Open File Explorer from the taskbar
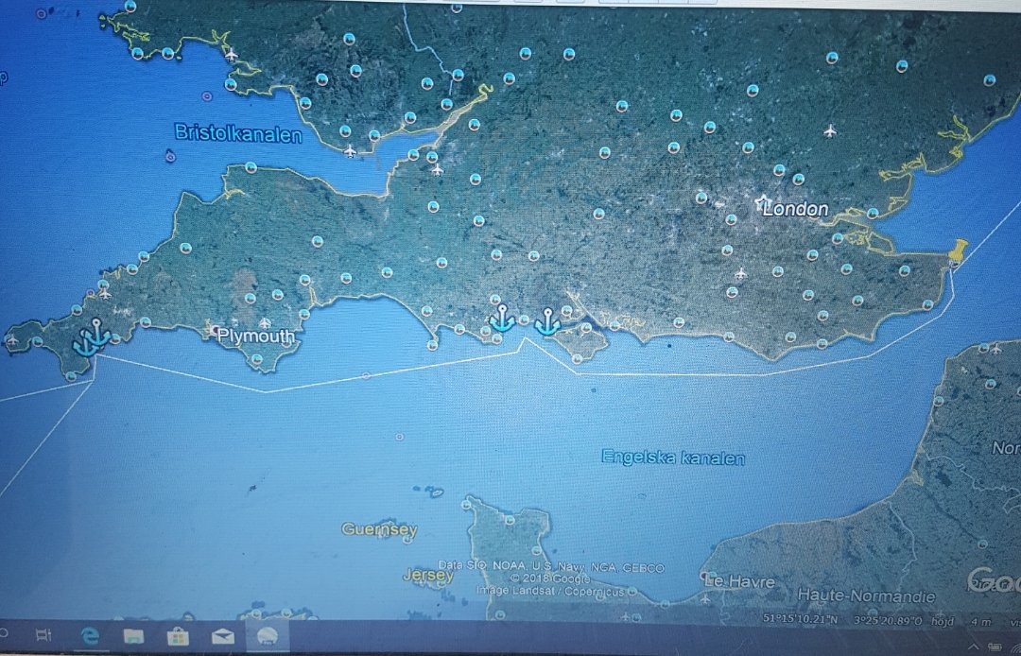 133,635
